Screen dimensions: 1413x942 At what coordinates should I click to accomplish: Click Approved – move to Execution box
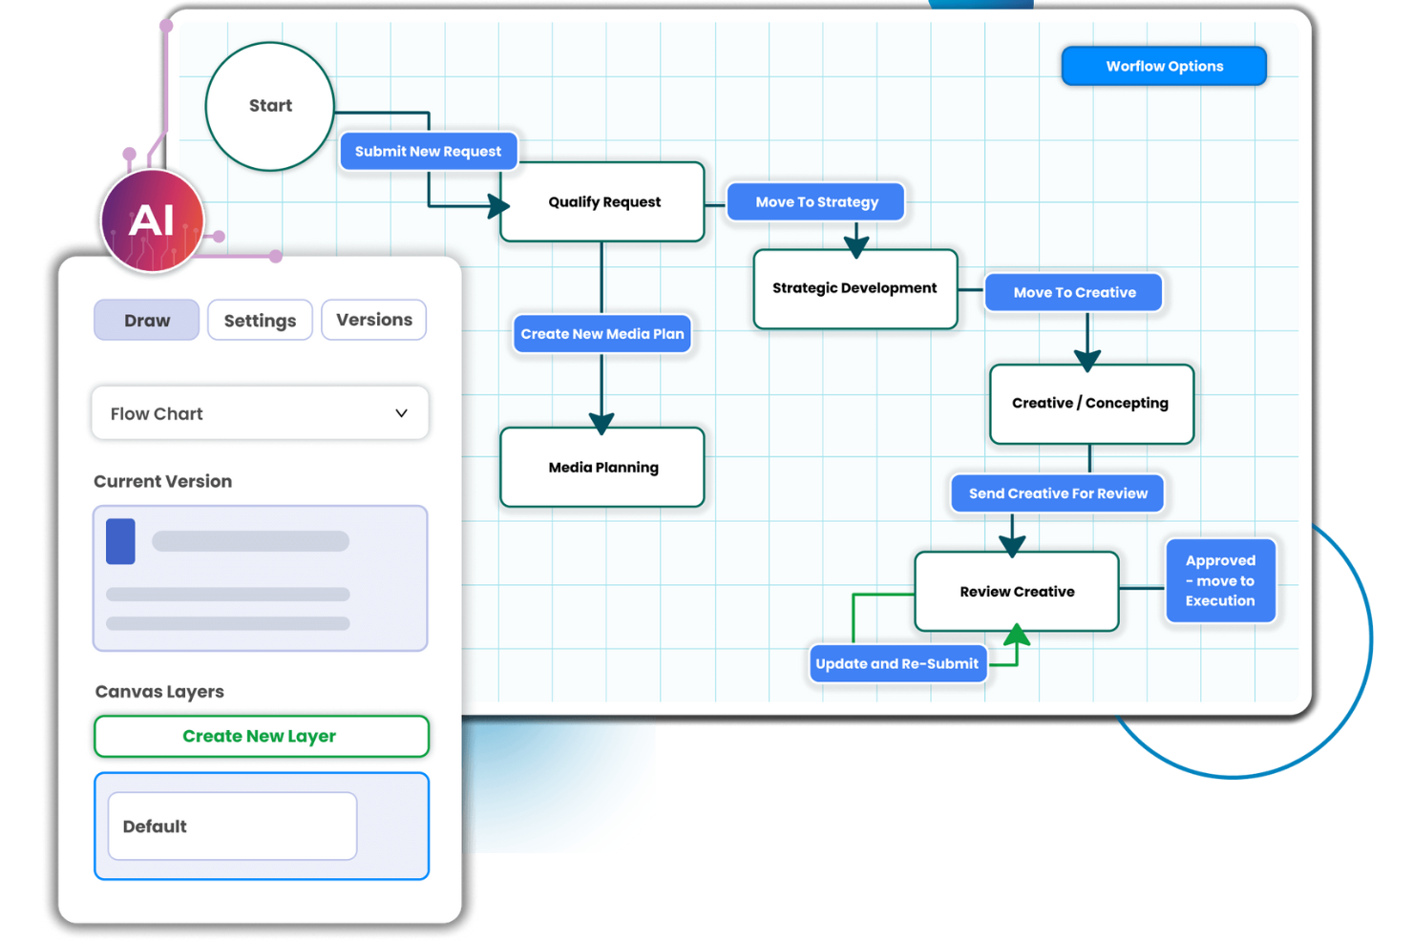tap(1220, 581)
